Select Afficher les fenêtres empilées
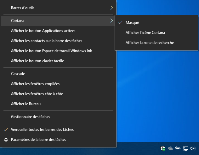Viewport: 199px width, 155px height. click(x=58, y=84)
